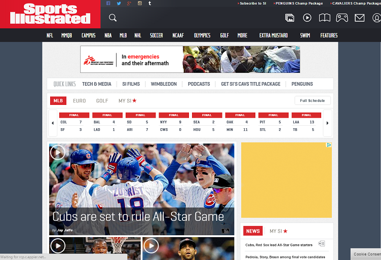Open PENGUINS quick link
381x260 pixels.
pyautogui.click(x=302, y=84)
